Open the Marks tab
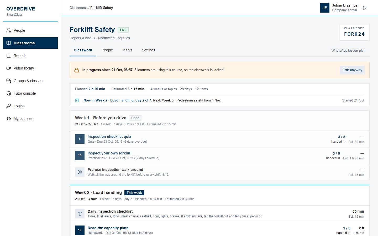The height and width of the screenshot is (236, 378). click(x=127, y=50)
